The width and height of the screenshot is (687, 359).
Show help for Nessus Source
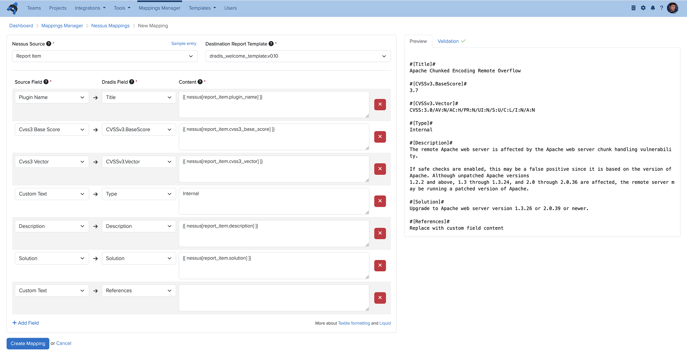pyautogui.click(x=49, y=44)
